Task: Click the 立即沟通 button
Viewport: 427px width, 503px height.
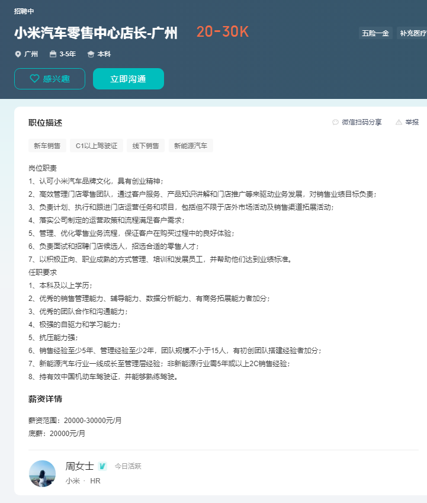Action: point(129,79)
